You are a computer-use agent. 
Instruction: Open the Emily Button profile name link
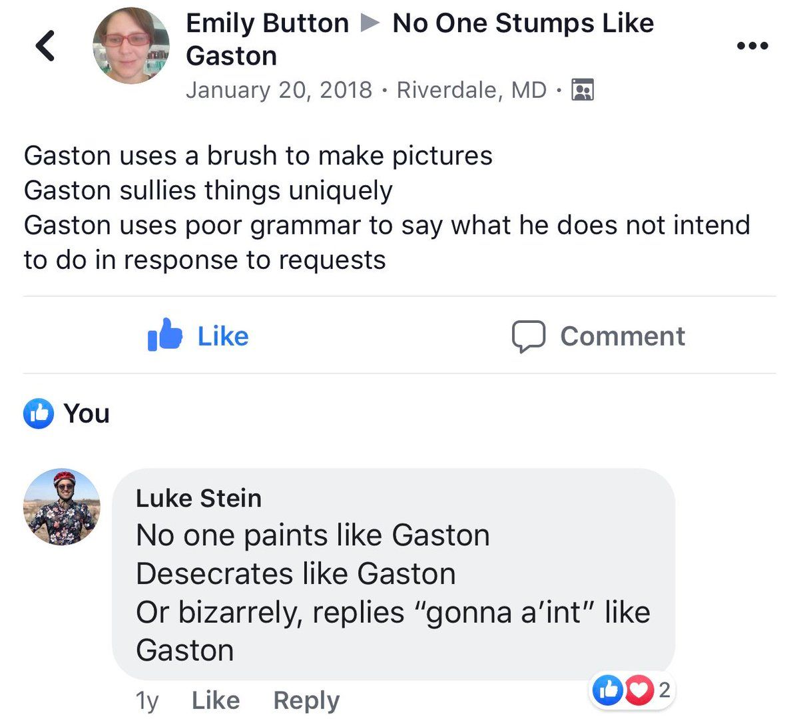click(x=267, y=23)
